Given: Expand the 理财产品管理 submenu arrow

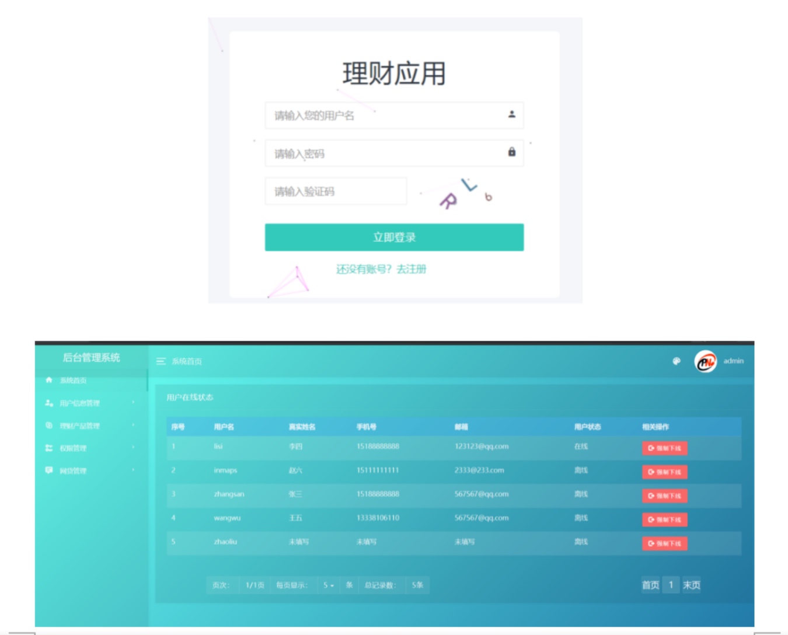Looking at the screenshot, I should tap(133, 425).
